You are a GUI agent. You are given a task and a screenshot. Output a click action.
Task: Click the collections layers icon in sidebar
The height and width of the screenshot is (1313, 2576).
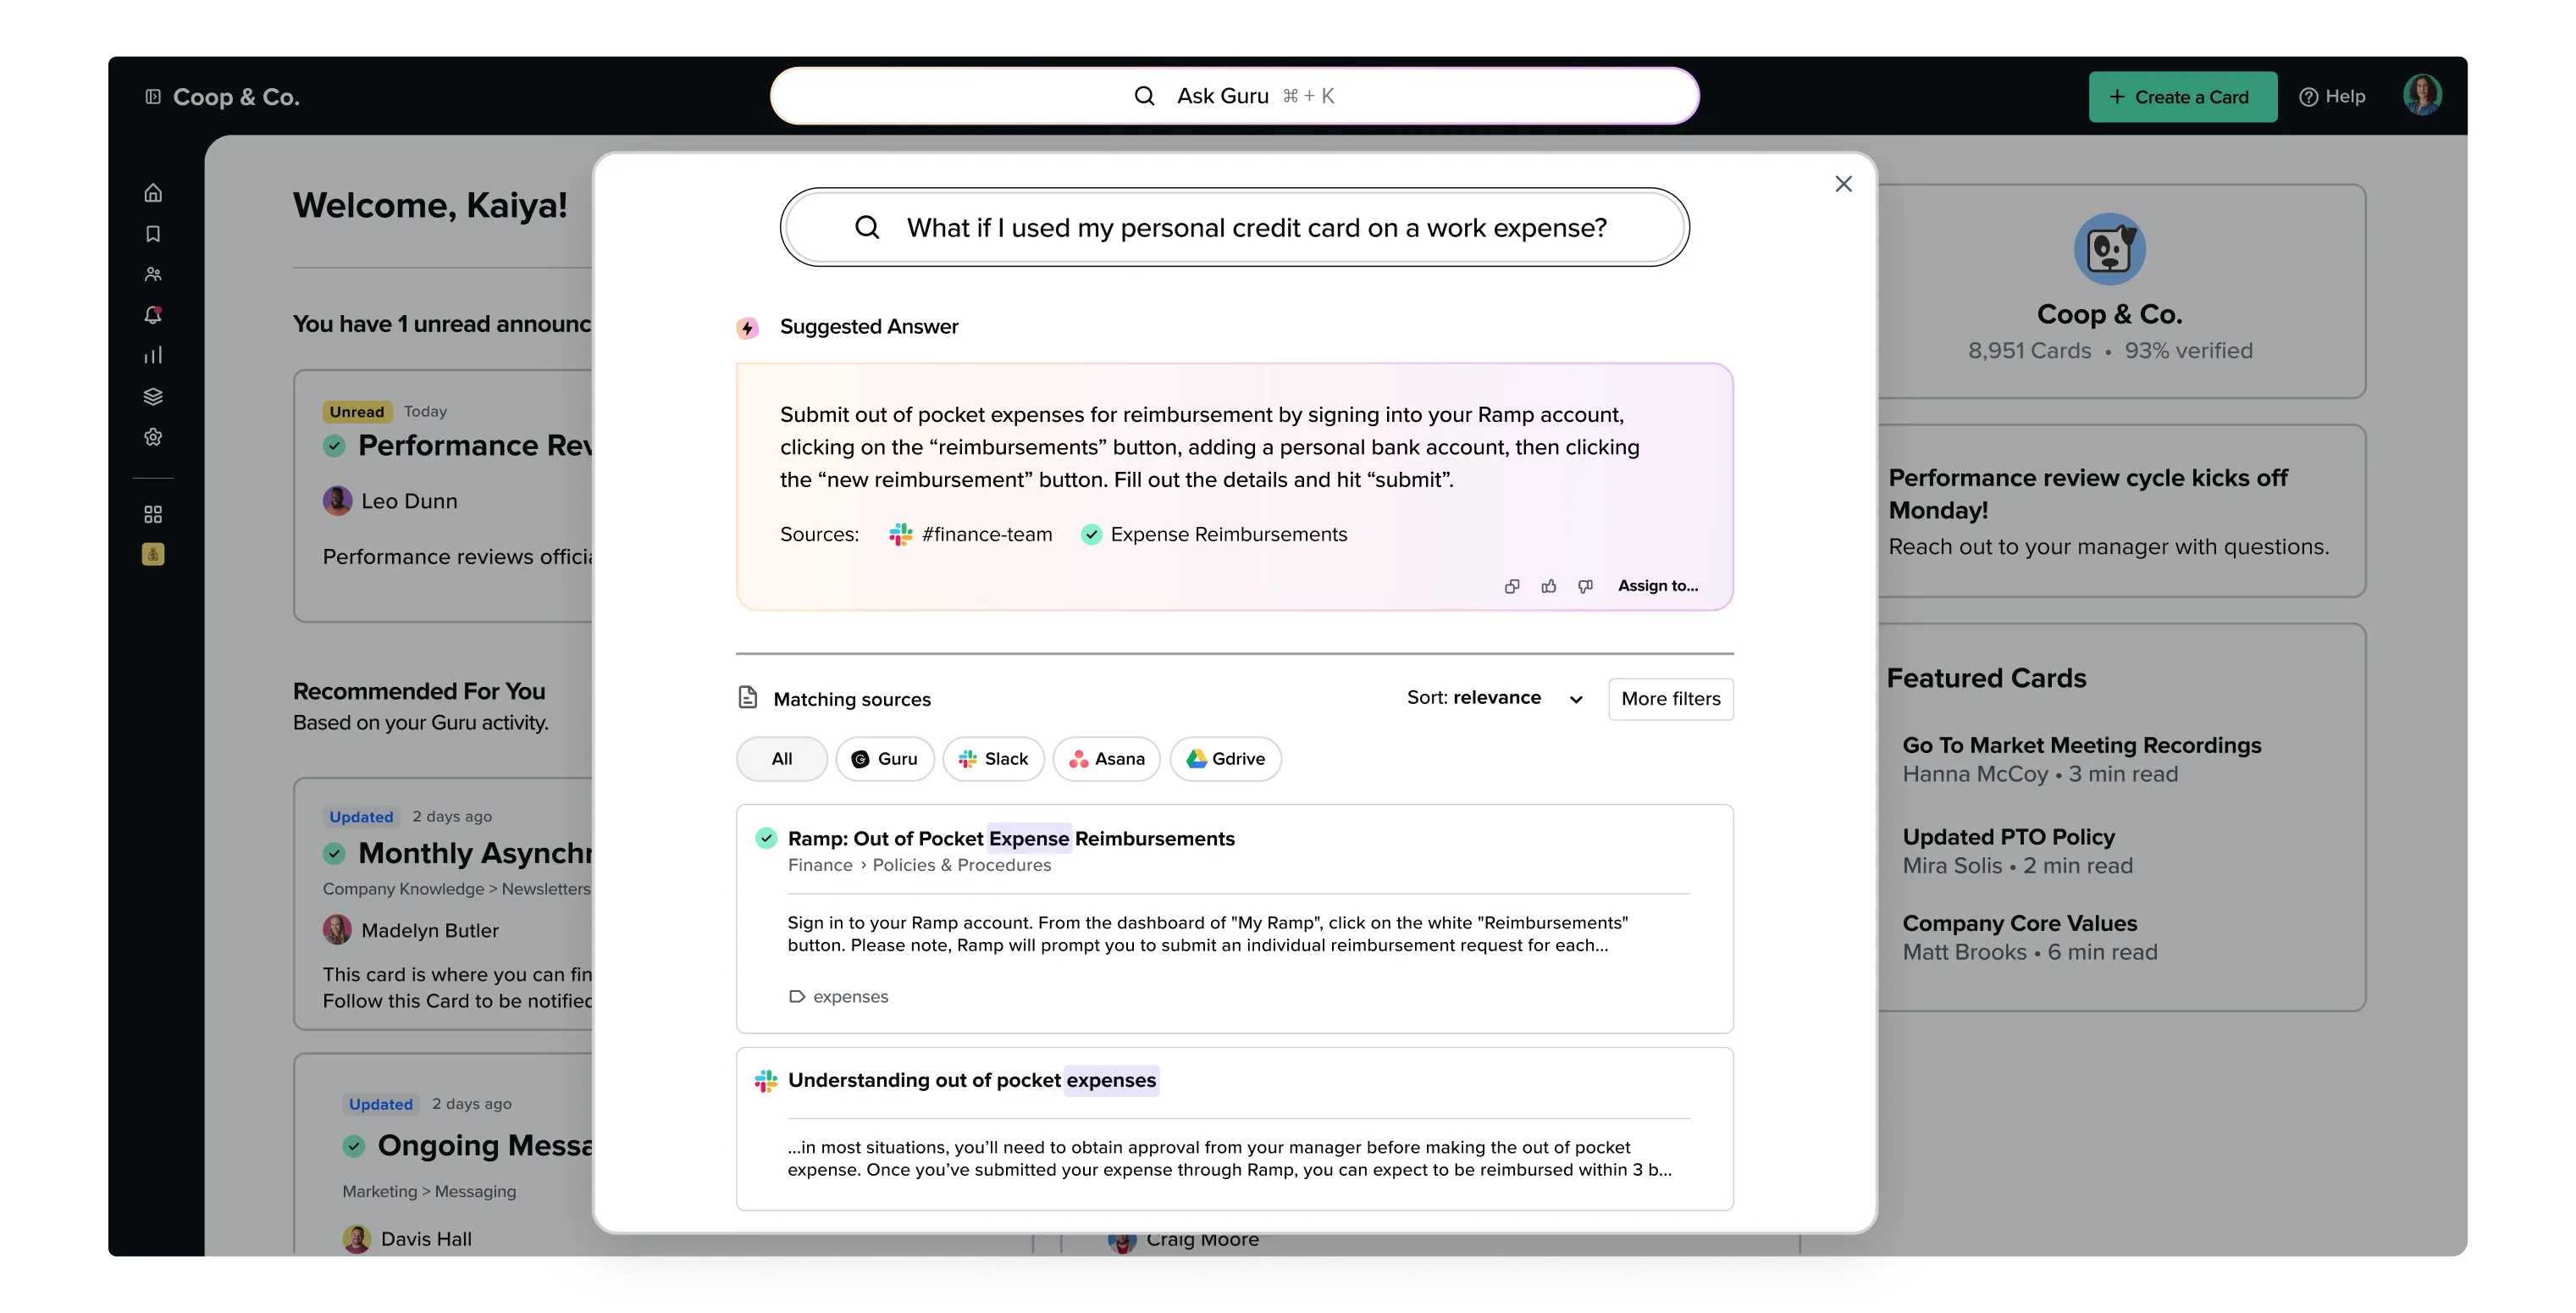153,397
